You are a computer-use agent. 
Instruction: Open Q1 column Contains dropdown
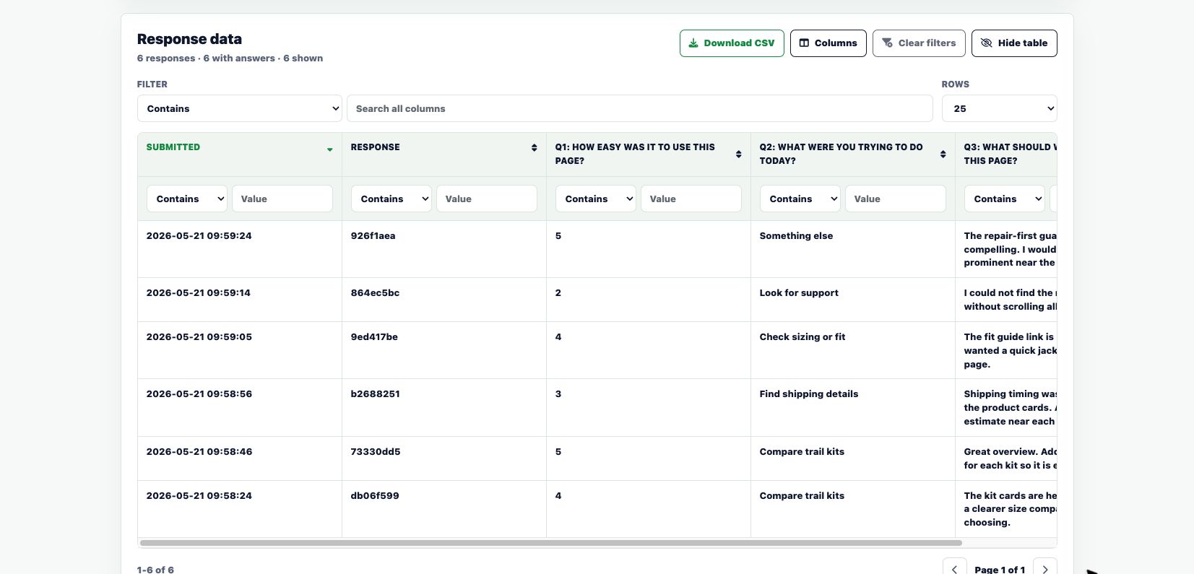pos(596,199)
